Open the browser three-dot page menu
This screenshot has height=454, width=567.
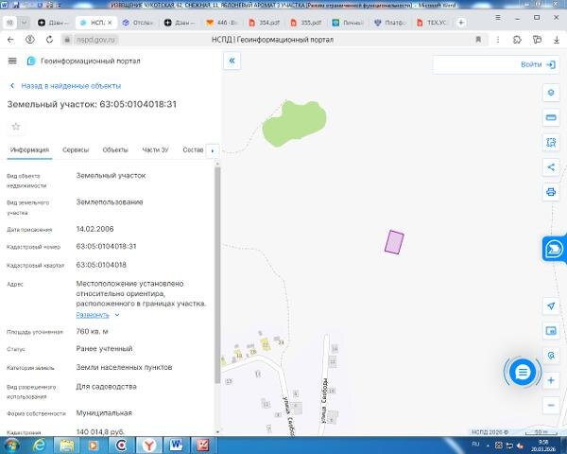point(498,40)
